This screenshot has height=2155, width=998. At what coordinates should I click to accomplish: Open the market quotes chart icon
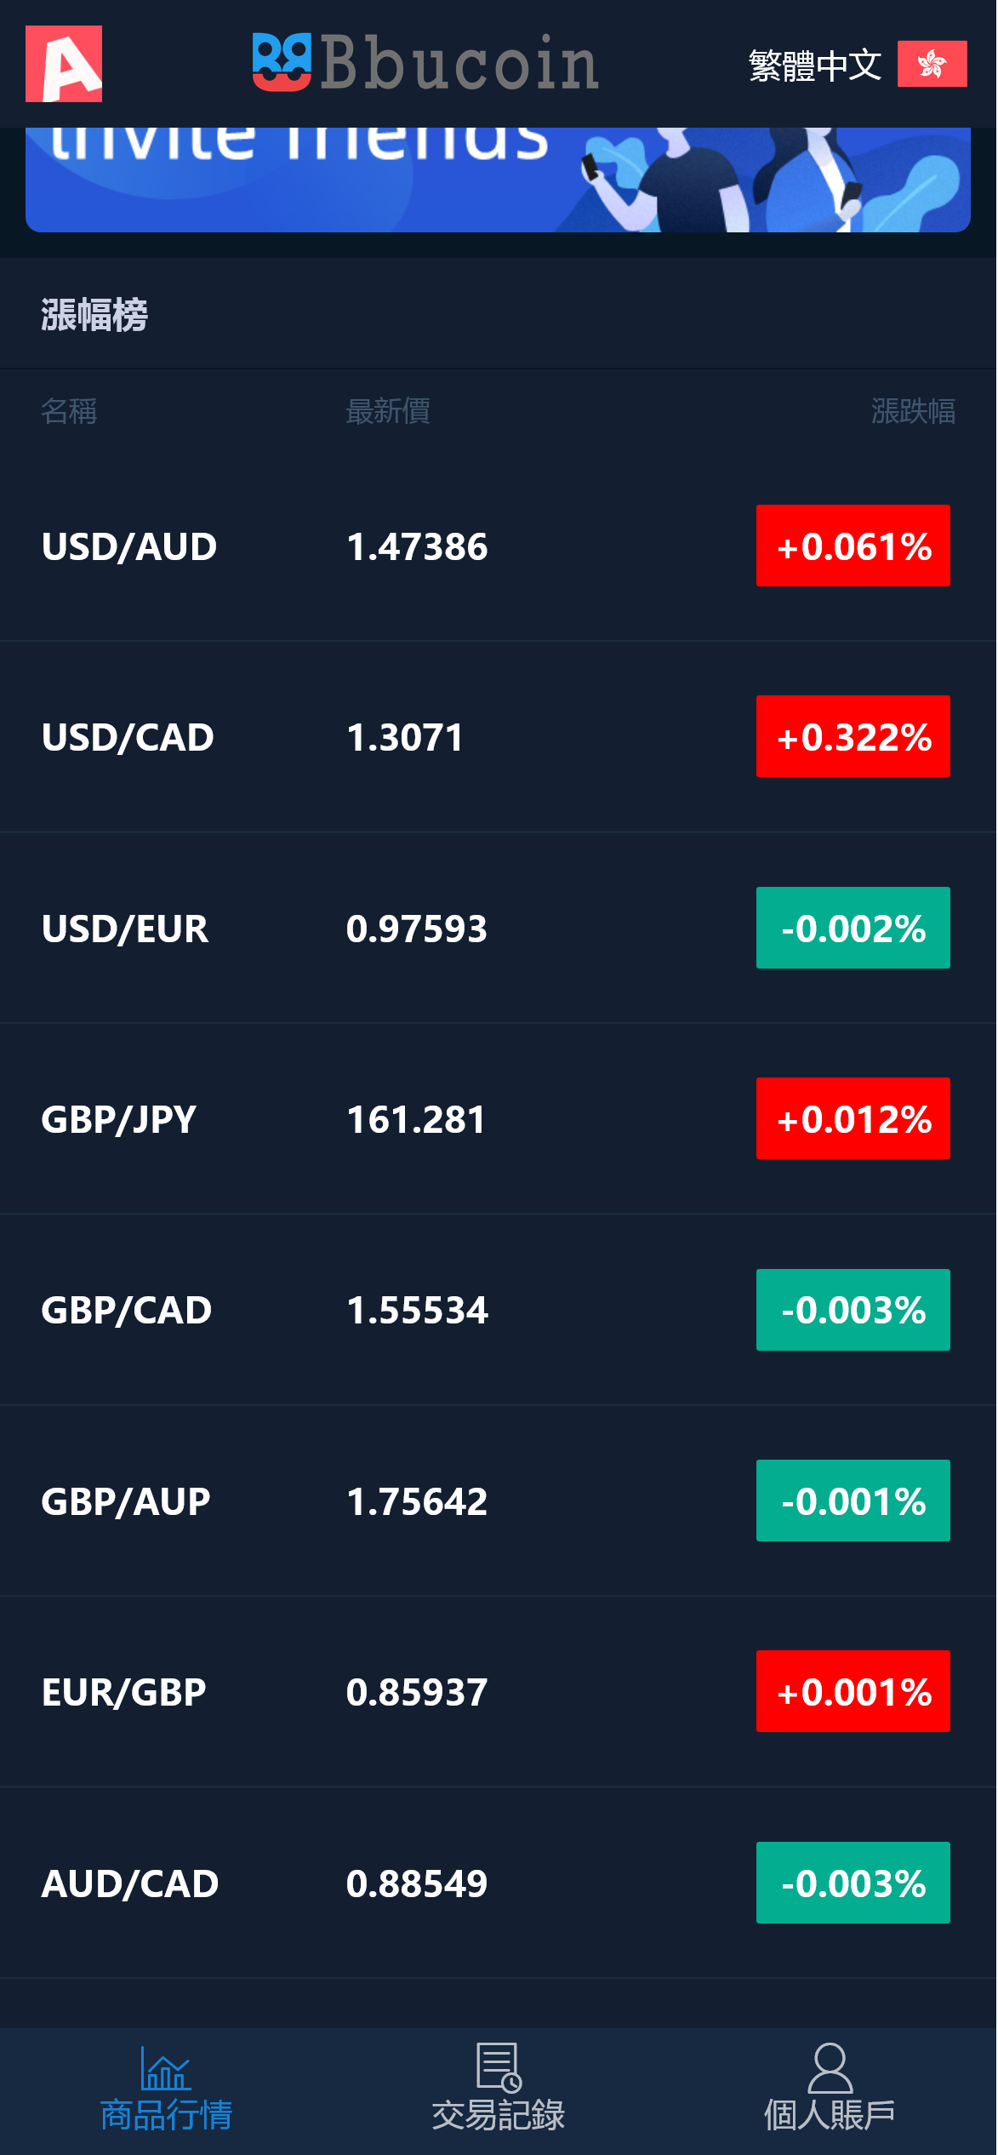click(166, 2068)
